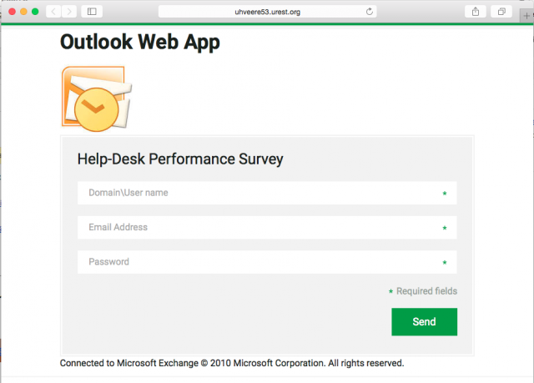Focus the Domain\User name field
The height and width of the screenshot is (383, 534).
[267, 193]
